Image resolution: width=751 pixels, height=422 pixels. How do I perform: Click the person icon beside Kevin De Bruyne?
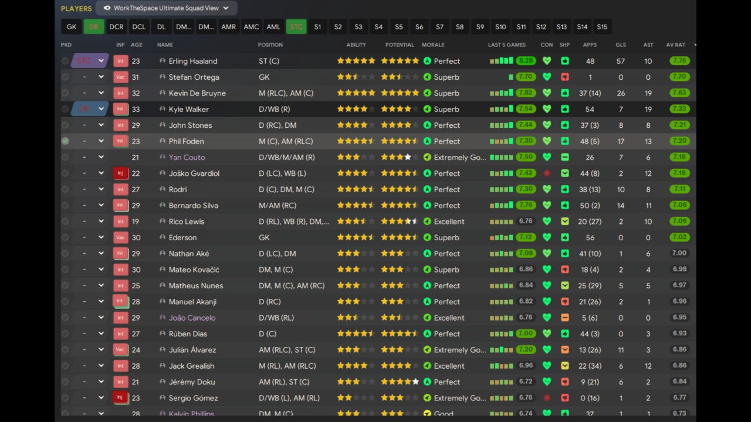(x=163, y=93)
